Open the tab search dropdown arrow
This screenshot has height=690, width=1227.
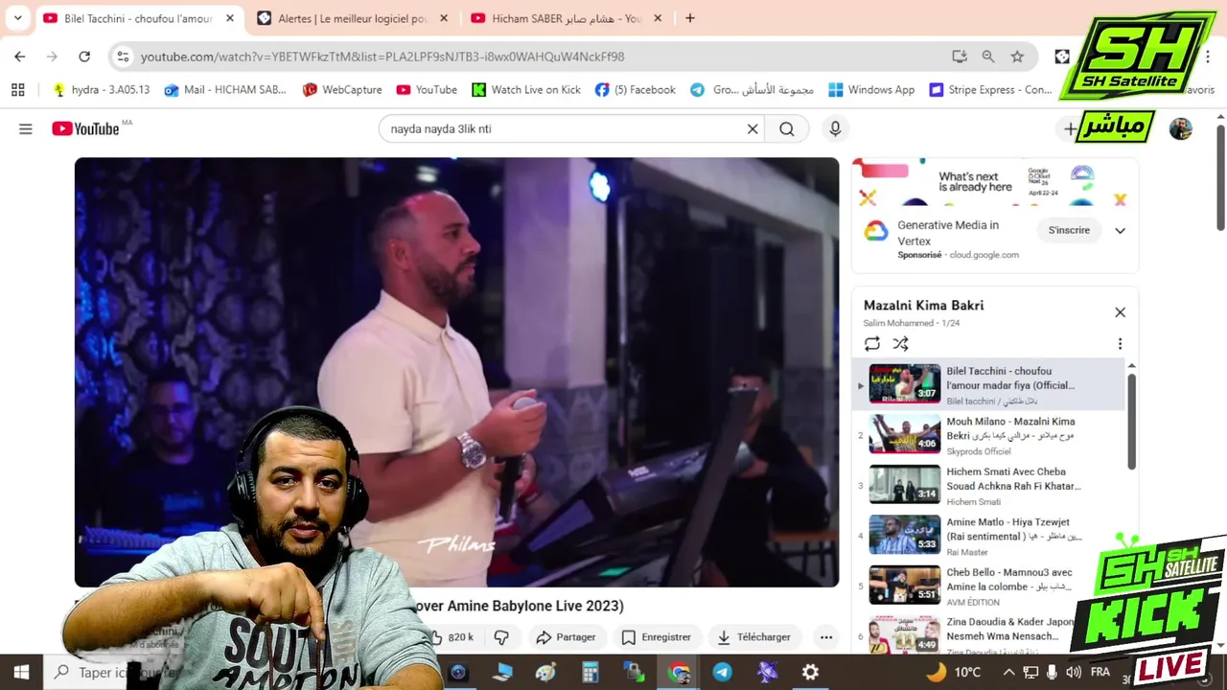17,18
